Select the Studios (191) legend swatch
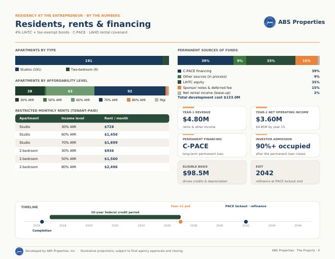 pyautogui.click(x=17, y=70)
